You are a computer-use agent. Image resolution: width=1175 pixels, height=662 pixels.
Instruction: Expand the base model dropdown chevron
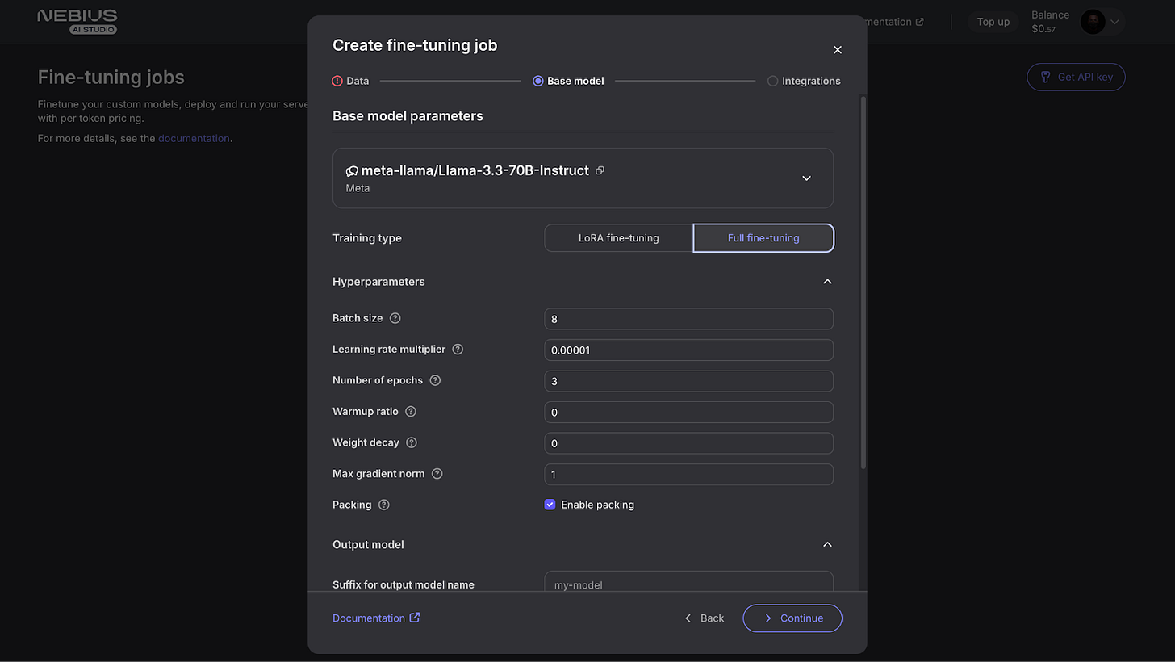[806, 178]
